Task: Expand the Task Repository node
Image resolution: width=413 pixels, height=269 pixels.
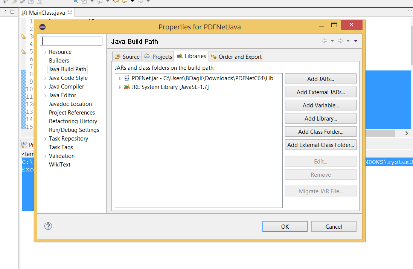Action: click(x=45, y=139)
